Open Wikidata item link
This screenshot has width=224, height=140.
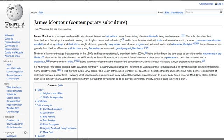[x=13, y=108]
